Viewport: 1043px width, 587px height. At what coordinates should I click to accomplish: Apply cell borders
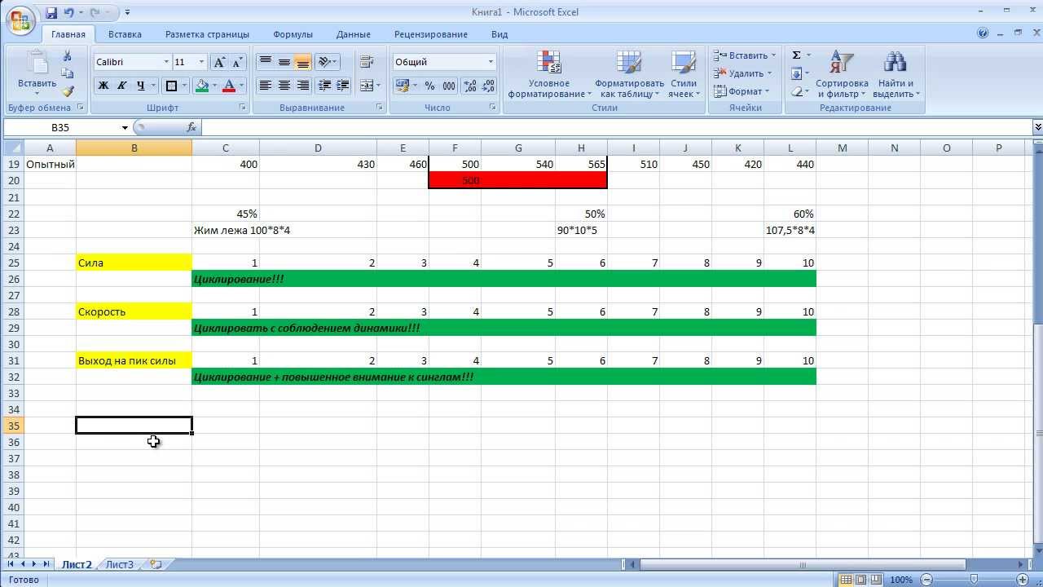171,86
